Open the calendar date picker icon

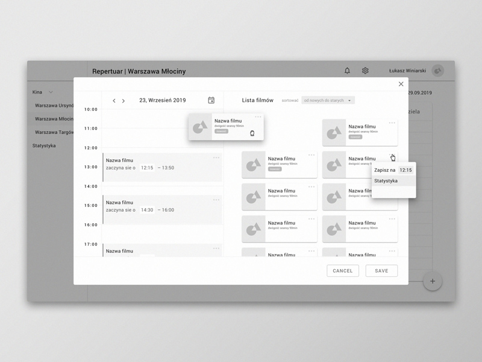[211, 100]
